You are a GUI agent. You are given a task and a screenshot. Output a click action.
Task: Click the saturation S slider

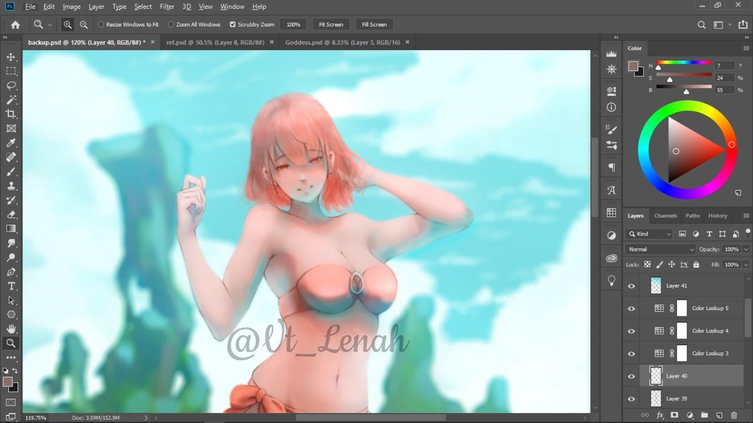point(684,75)
